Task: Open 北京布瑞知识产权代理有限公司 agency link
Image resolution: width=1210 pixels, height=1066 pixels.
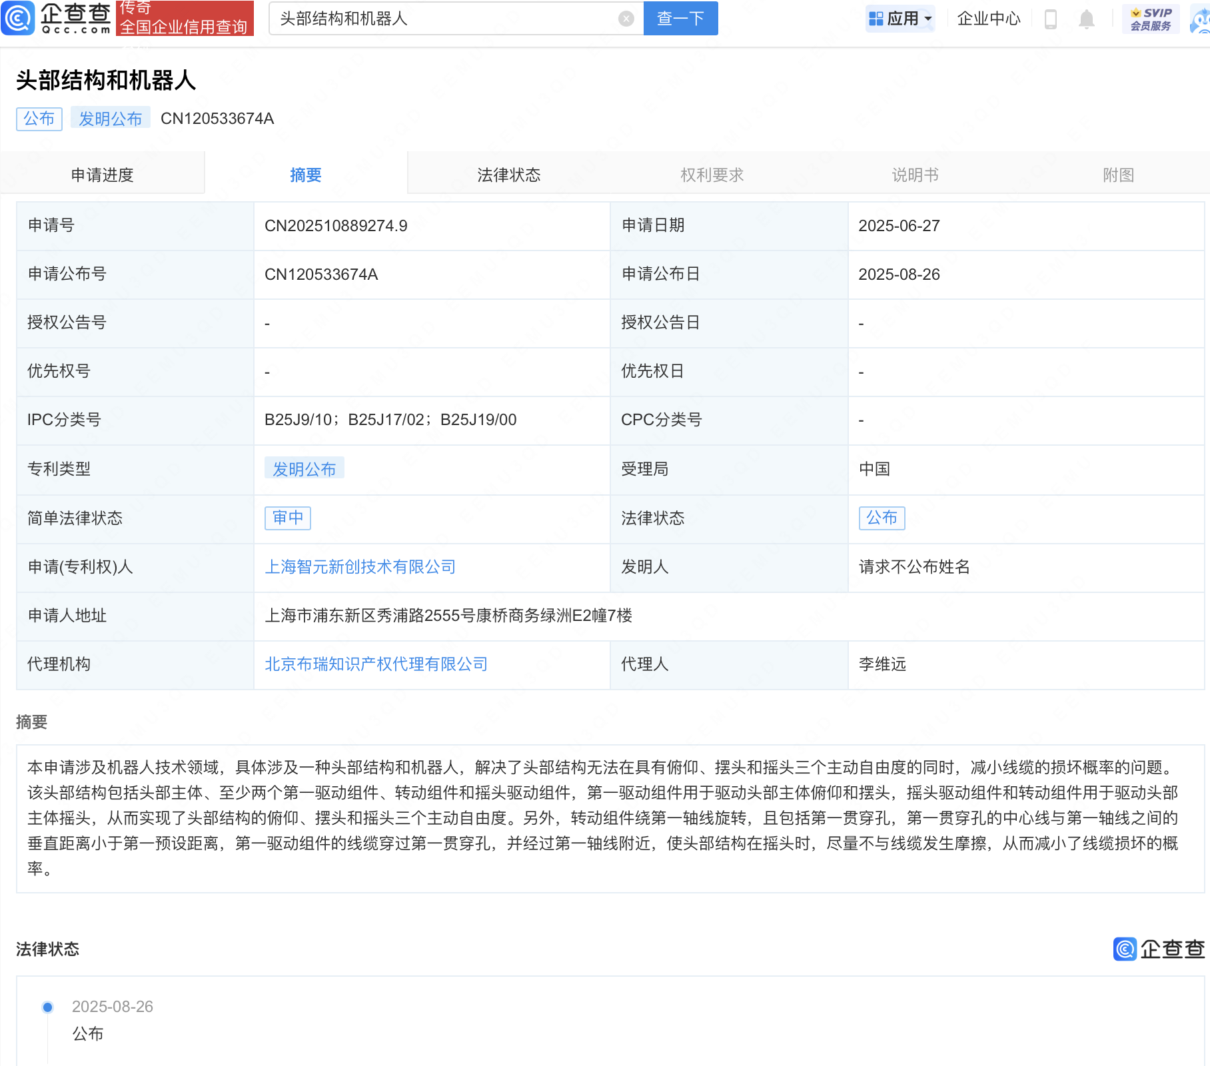Action: tap(376, 664)
